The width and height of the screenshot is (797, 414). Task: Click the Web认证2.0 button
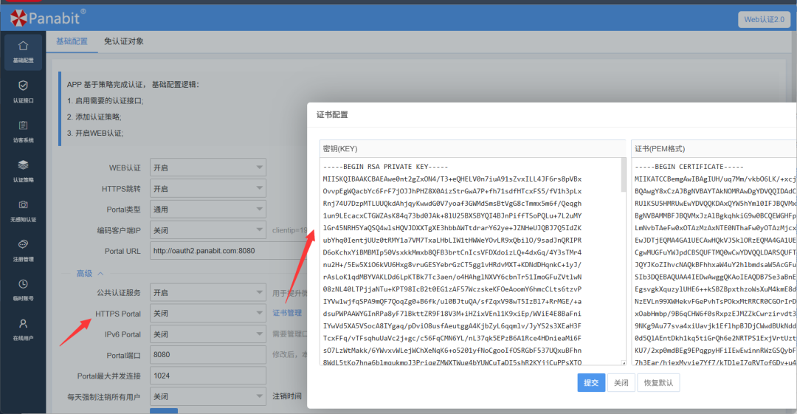point(764,19)
